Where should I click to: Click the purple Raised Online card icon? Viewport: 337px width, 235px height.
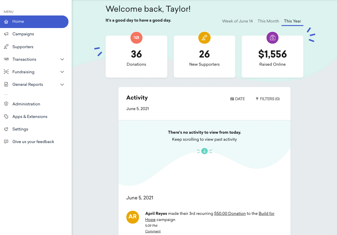[x=273, y=38]
